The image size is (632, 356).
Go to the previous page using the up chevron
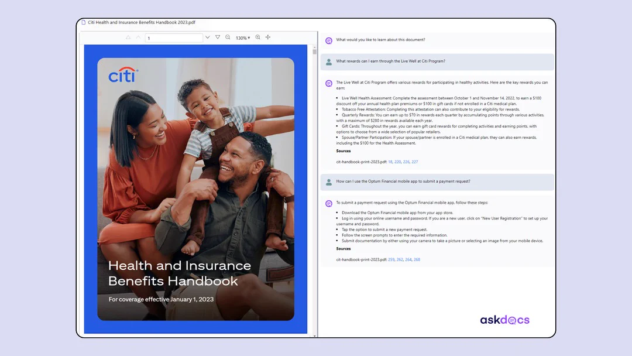[x=138, y=37]
